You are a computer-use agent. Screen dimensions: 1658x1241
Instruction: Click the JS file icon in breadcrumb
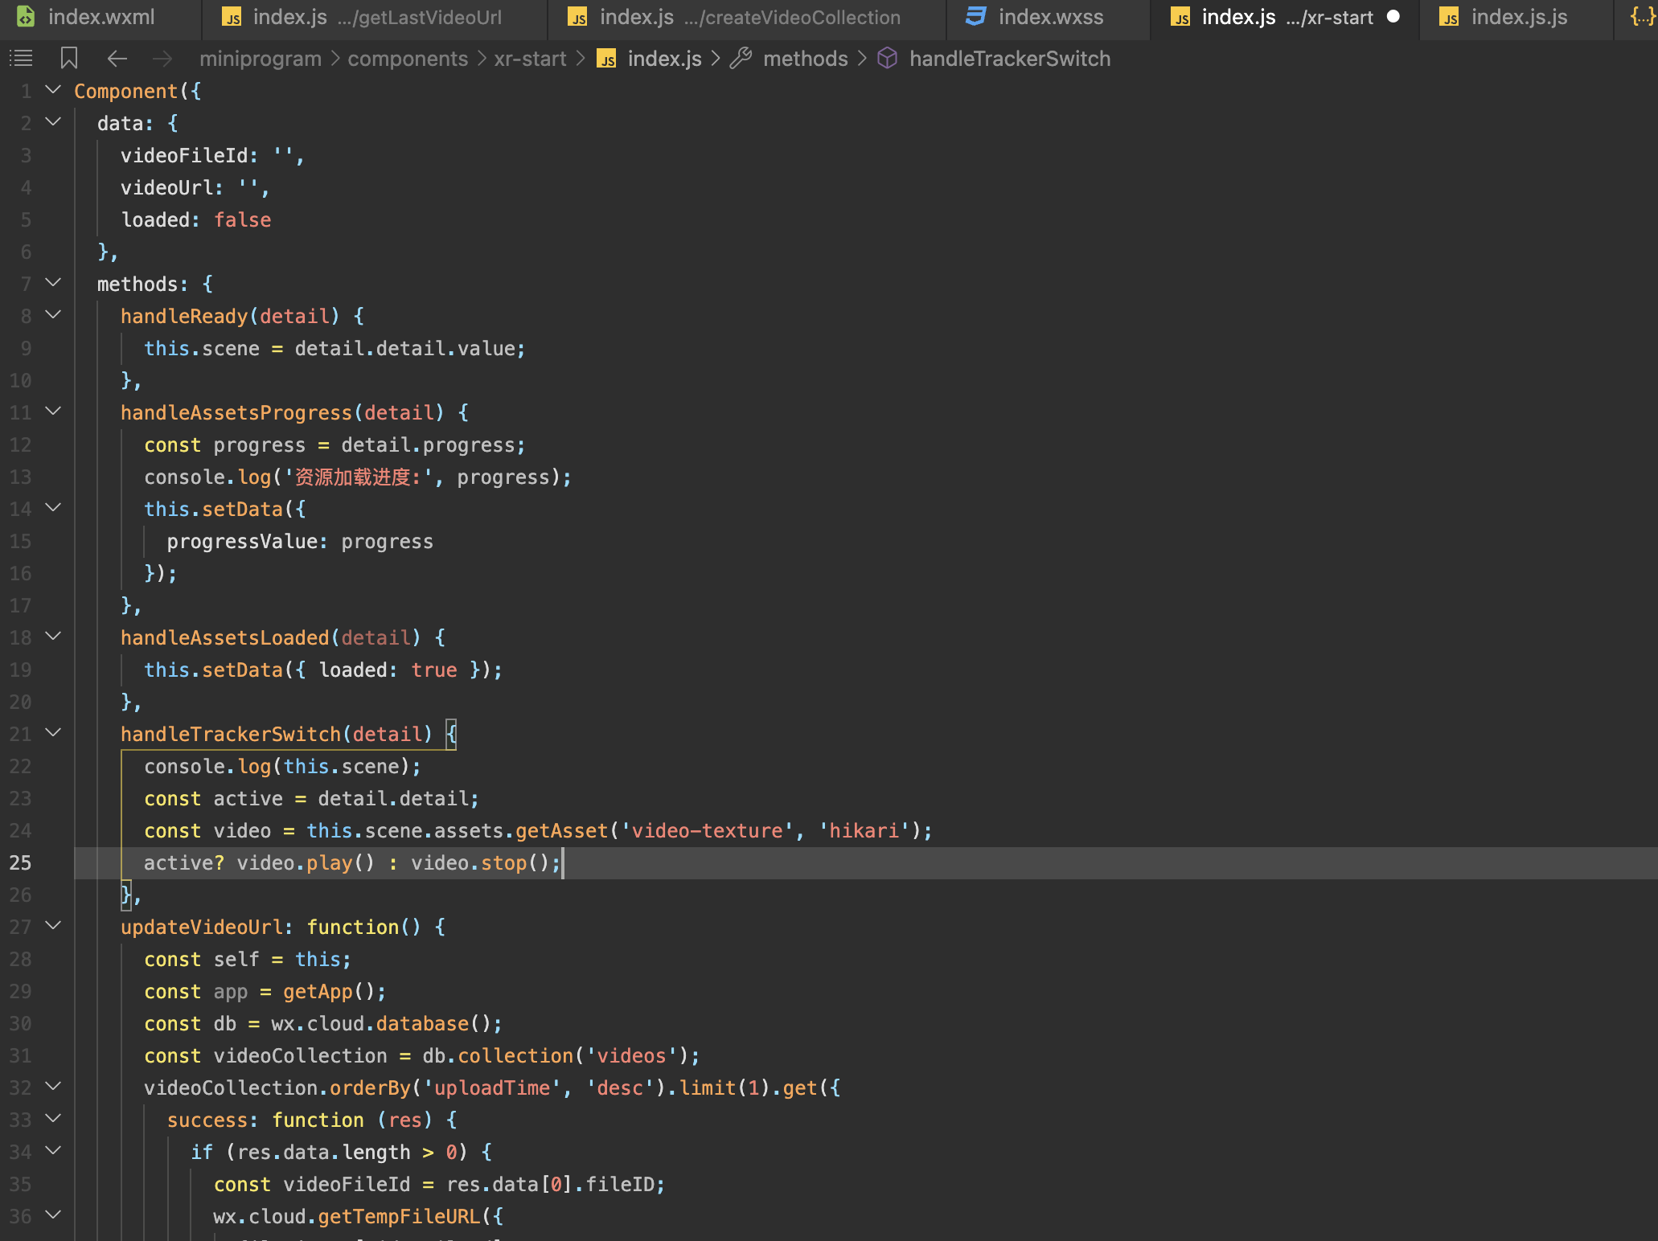607,59
